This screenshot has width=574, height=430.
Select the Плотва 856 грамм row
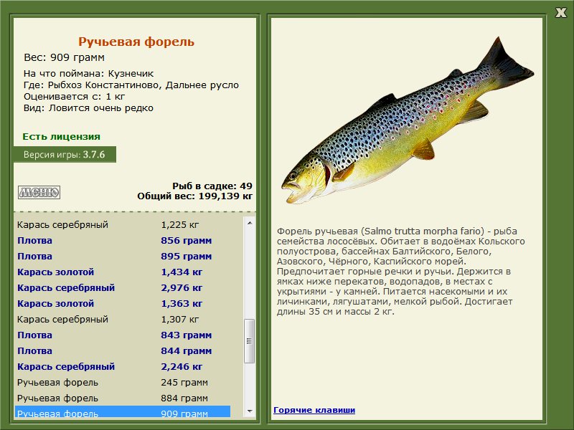(x=122, y=241)
